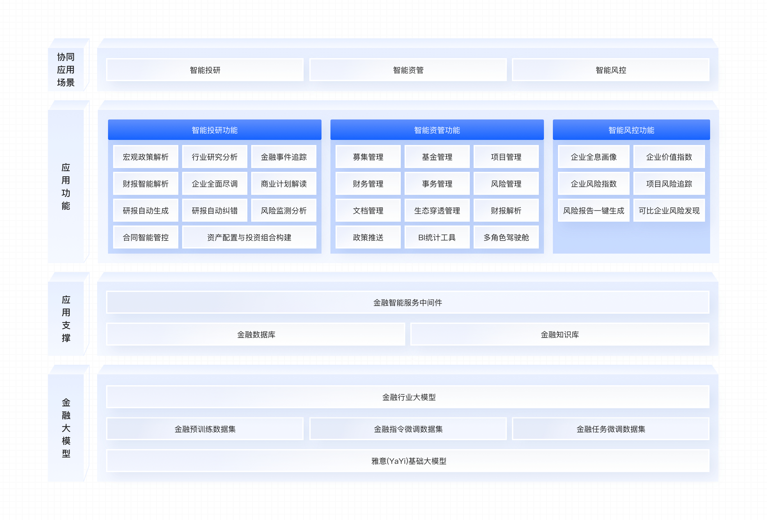767x520 pixels.
Task: Click the 风险报告一键生成 tile
Action: click(x=593, y=210)
